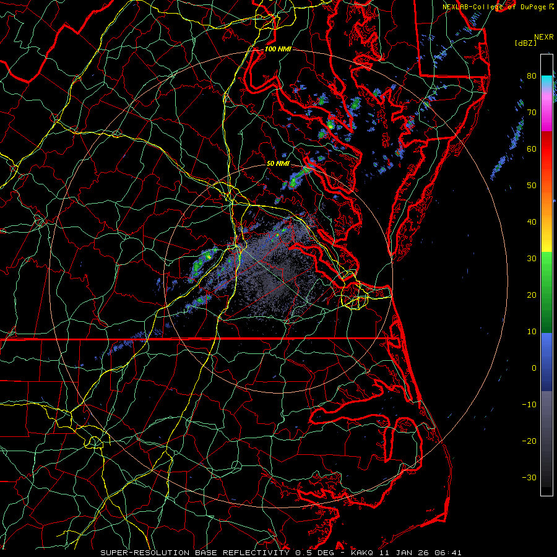This screenshot has width=557, height=557.
Task: Click the '[dBZ]' unit label
Action: (525, 43)
